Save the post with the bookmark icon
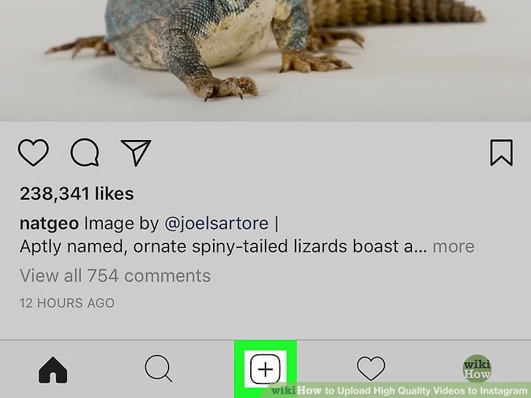 pos(502,152)
